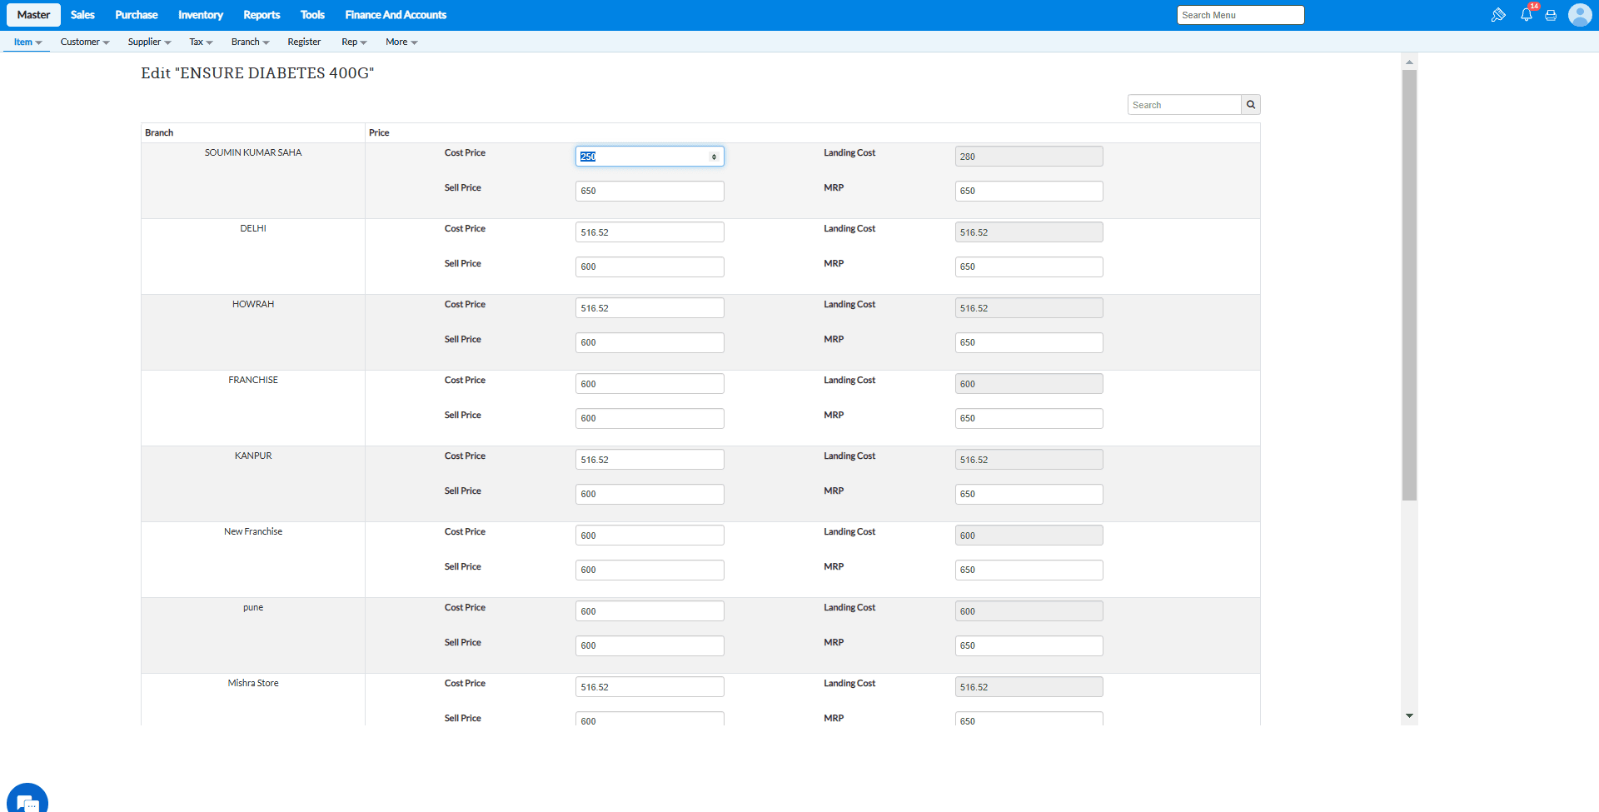Open the Register menu item
The height and width of the screenshot is (812, 1599).
coord(304,42)
